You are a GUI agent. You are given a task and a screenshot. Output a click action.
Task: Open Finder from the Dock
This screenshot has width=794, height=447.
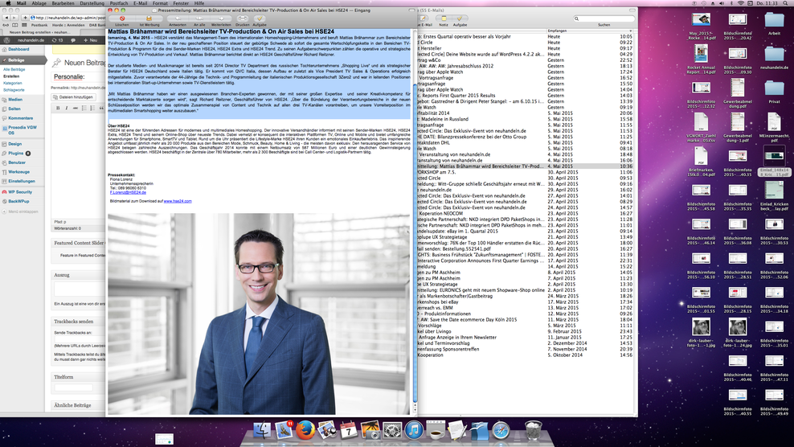(262, 430)
